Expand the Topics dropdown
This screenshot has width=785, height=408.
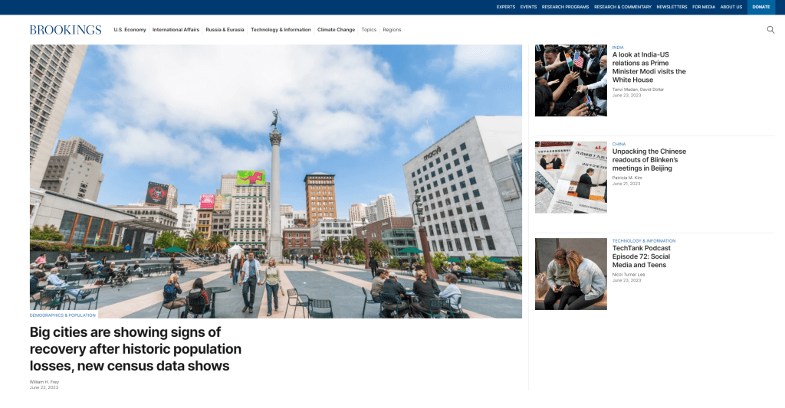pos(369,30)
